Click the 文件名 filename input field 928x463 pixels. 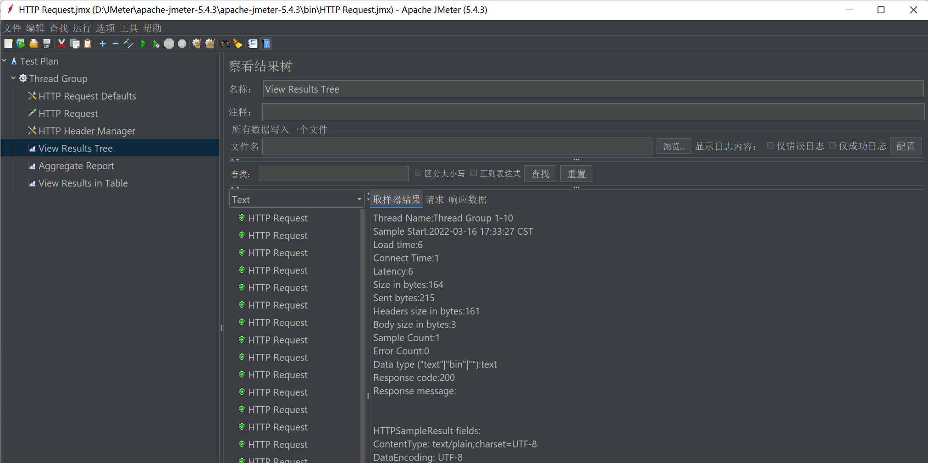[x=457, y=146]
